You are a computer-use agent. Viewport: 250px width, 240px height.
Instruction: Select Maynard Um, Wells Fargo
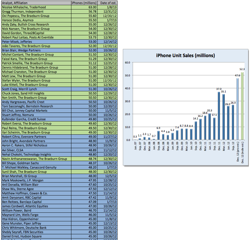tap(36, 215)
